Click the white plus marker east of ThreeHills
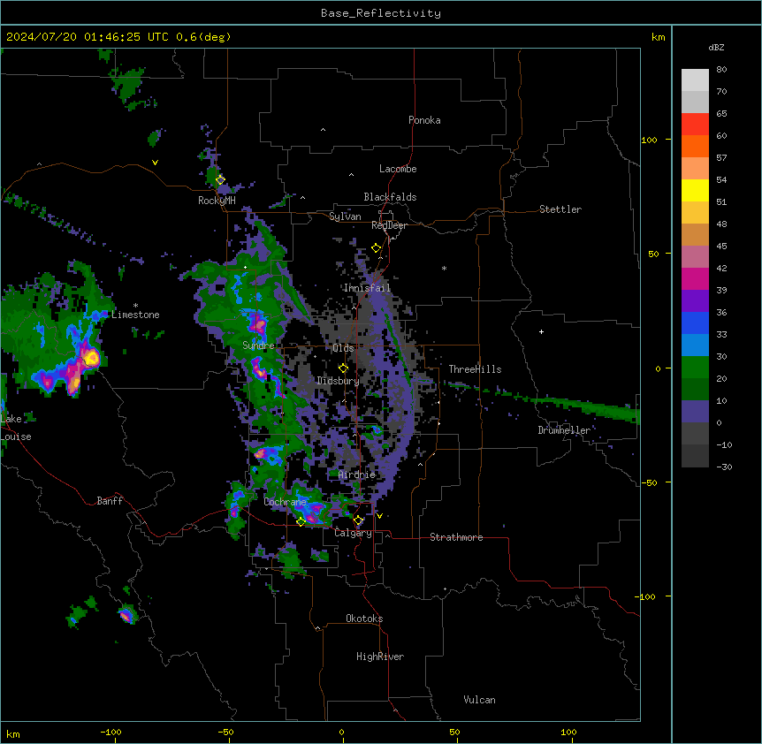 (x=541, y=331)
